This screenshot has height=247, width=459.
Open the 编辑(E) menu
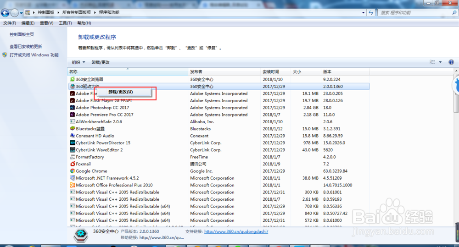pos(28,23)
